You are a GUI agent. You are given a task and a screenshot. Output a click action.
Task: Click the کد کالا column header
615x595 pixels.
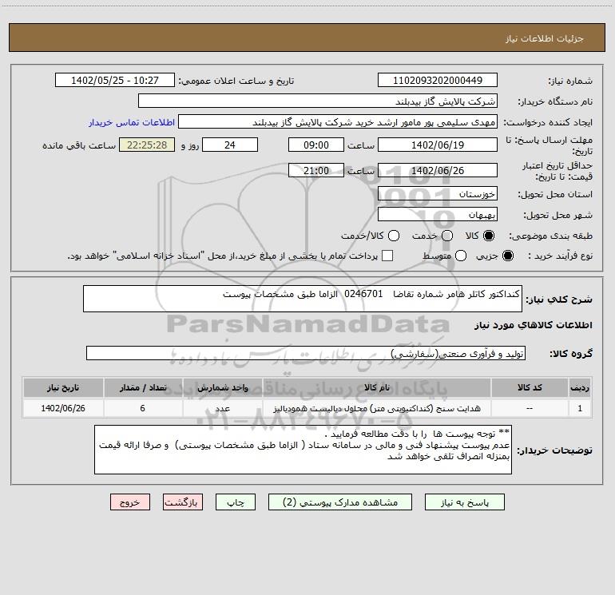pyautogui.click(x=530, y=387)
